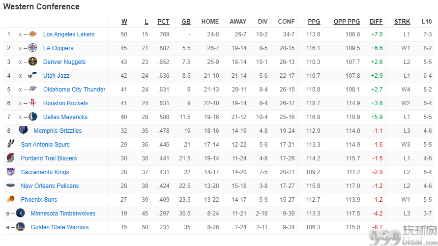Click the Denver Nuggets team logo
This screenshot has height=246, width=438.
(x=32, y=61)
